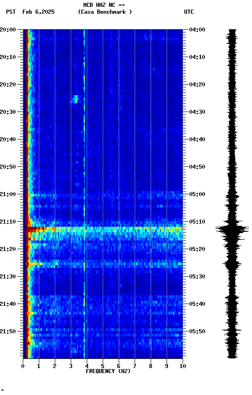Viewport: 252px width, 395px height.
Task: Click the small bright blob near 3 Hz at 20:25
Action: click(75, 99)
